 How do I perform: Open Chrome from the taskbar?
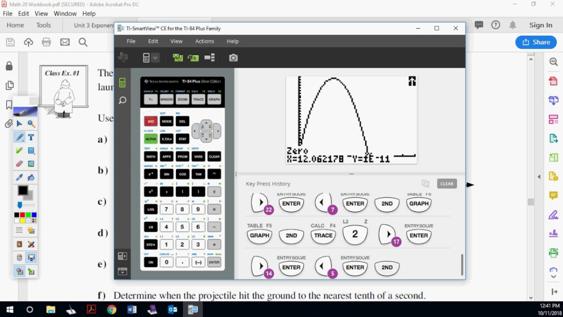pos(111,309)
